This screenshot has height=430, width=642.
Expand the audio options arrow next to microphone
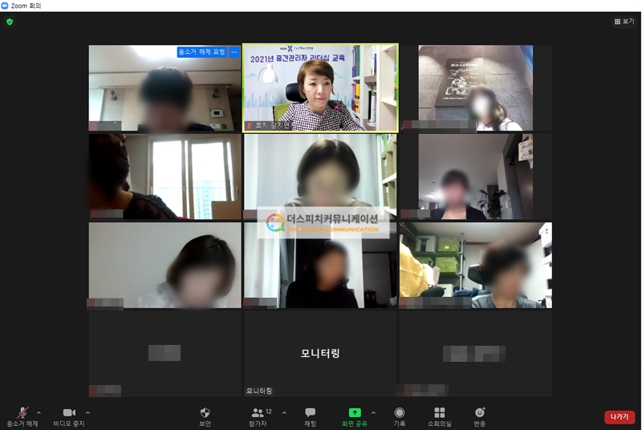tap(39, 412)
